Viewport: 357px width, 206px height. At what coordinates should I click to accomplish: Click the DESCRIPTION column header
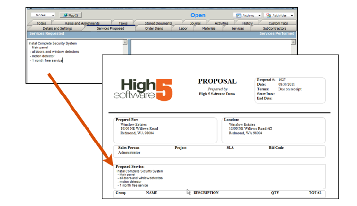pos(206,193)
